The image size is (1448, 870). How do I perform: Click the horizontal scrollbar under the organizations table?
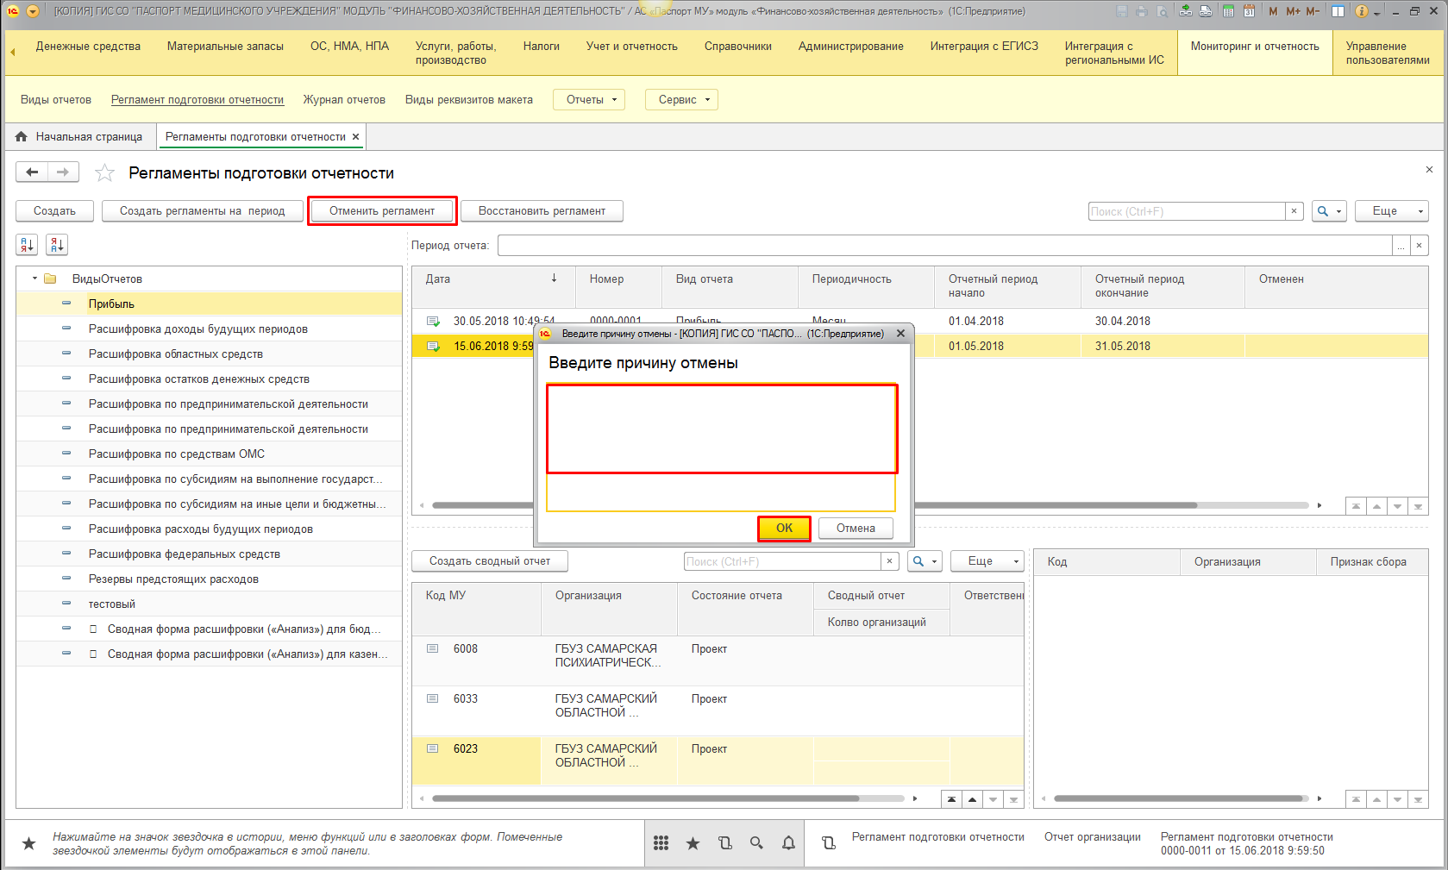645,798
